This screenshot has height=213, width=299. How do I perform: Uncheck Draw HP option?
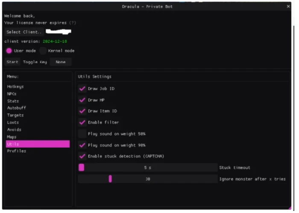coord(82,100)
